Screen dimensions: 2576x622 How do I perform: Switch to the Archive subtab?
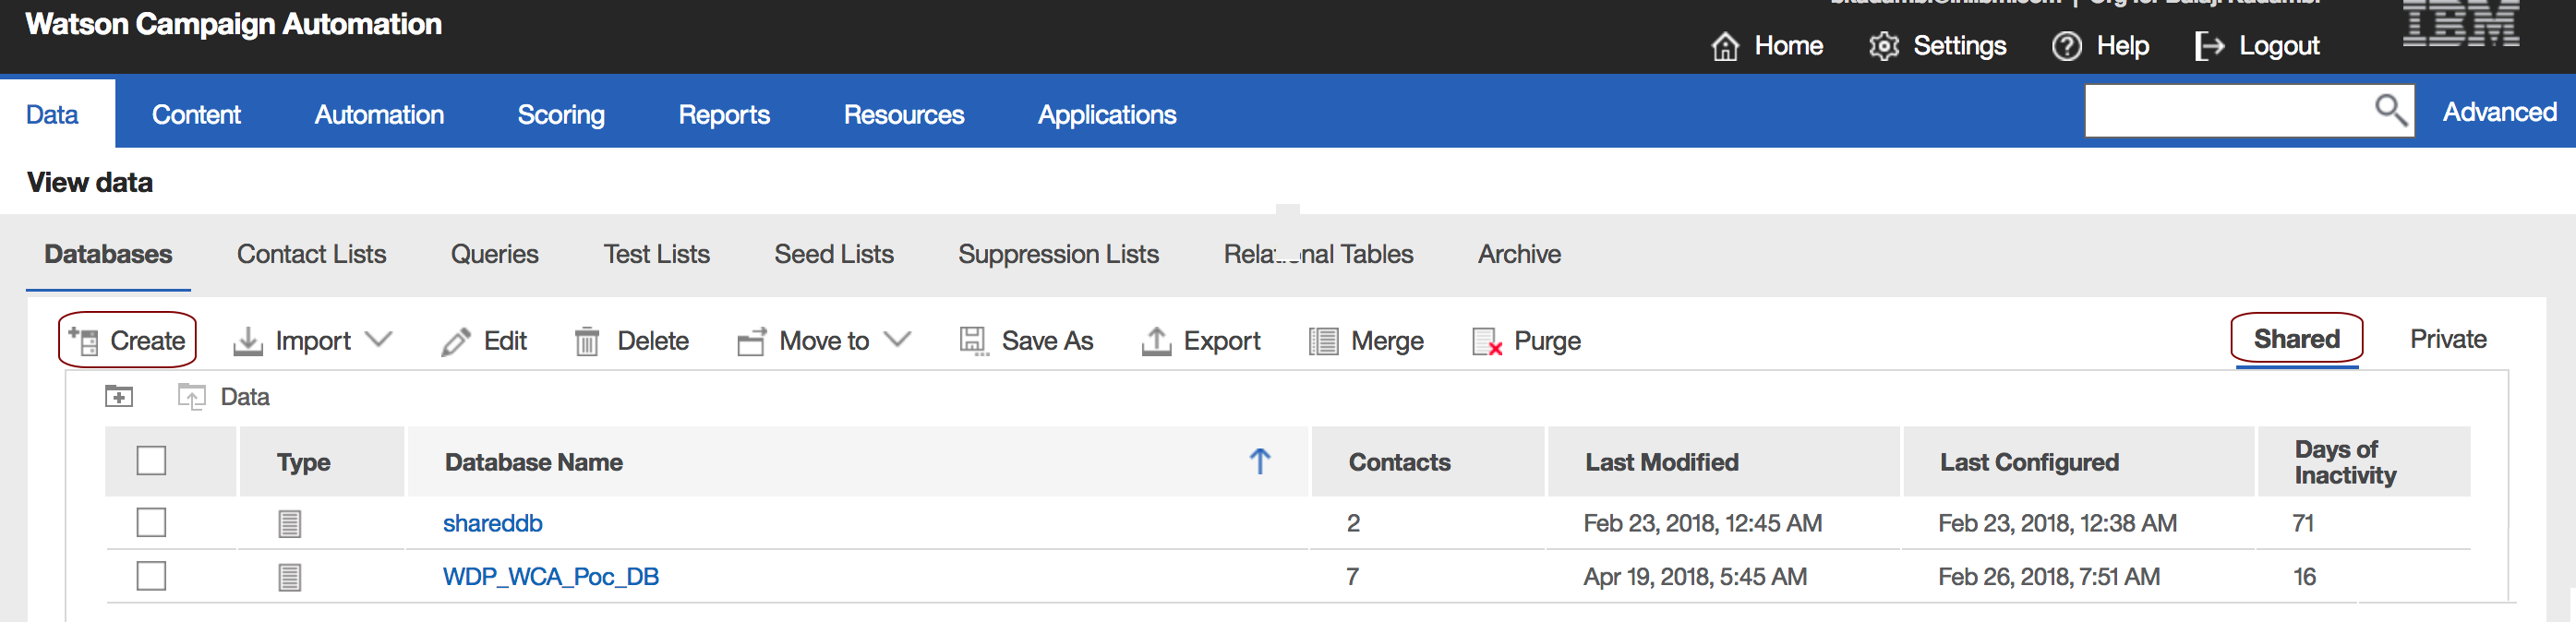1519,254
